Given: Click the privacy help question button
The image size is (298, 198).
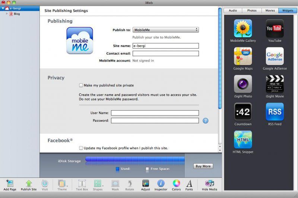Looking at the screenshot, I should (205, 121).
